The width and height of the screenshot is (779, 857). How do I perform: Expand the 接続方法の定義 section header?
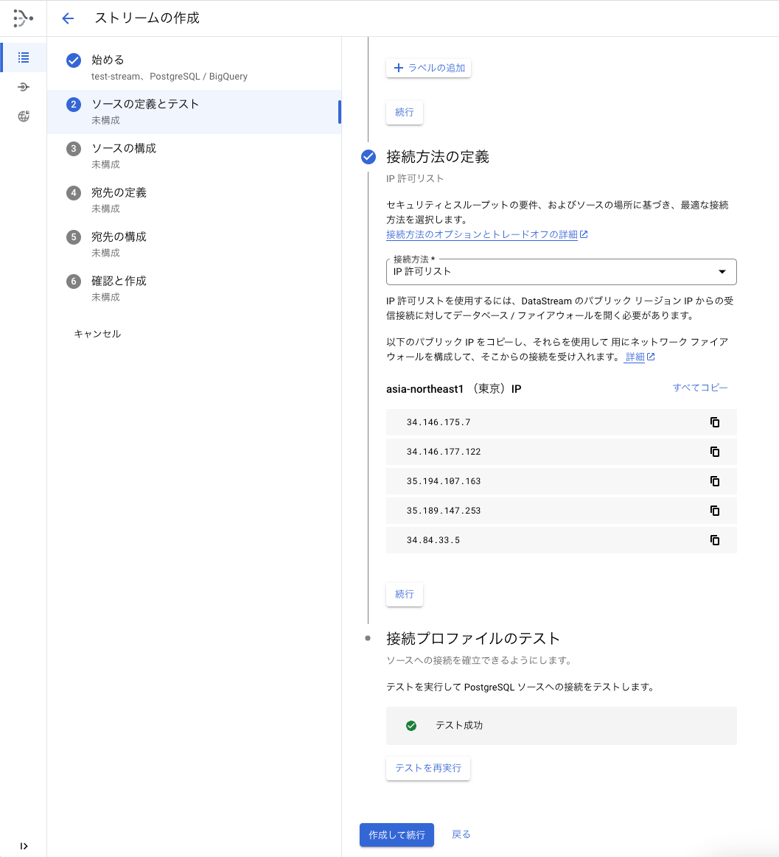point(437,157)
